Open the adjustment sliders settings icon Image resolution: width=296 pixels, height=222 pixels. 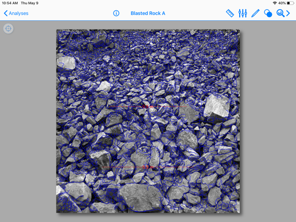[x=242, y=13]
